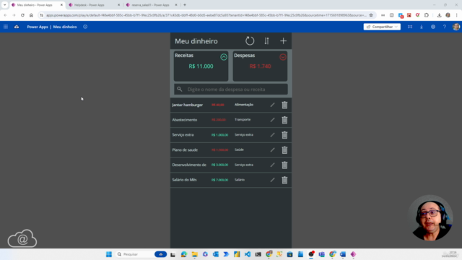Edit the Jantar hamburger entry
This screenshot has width=462, height=260.
273,105
